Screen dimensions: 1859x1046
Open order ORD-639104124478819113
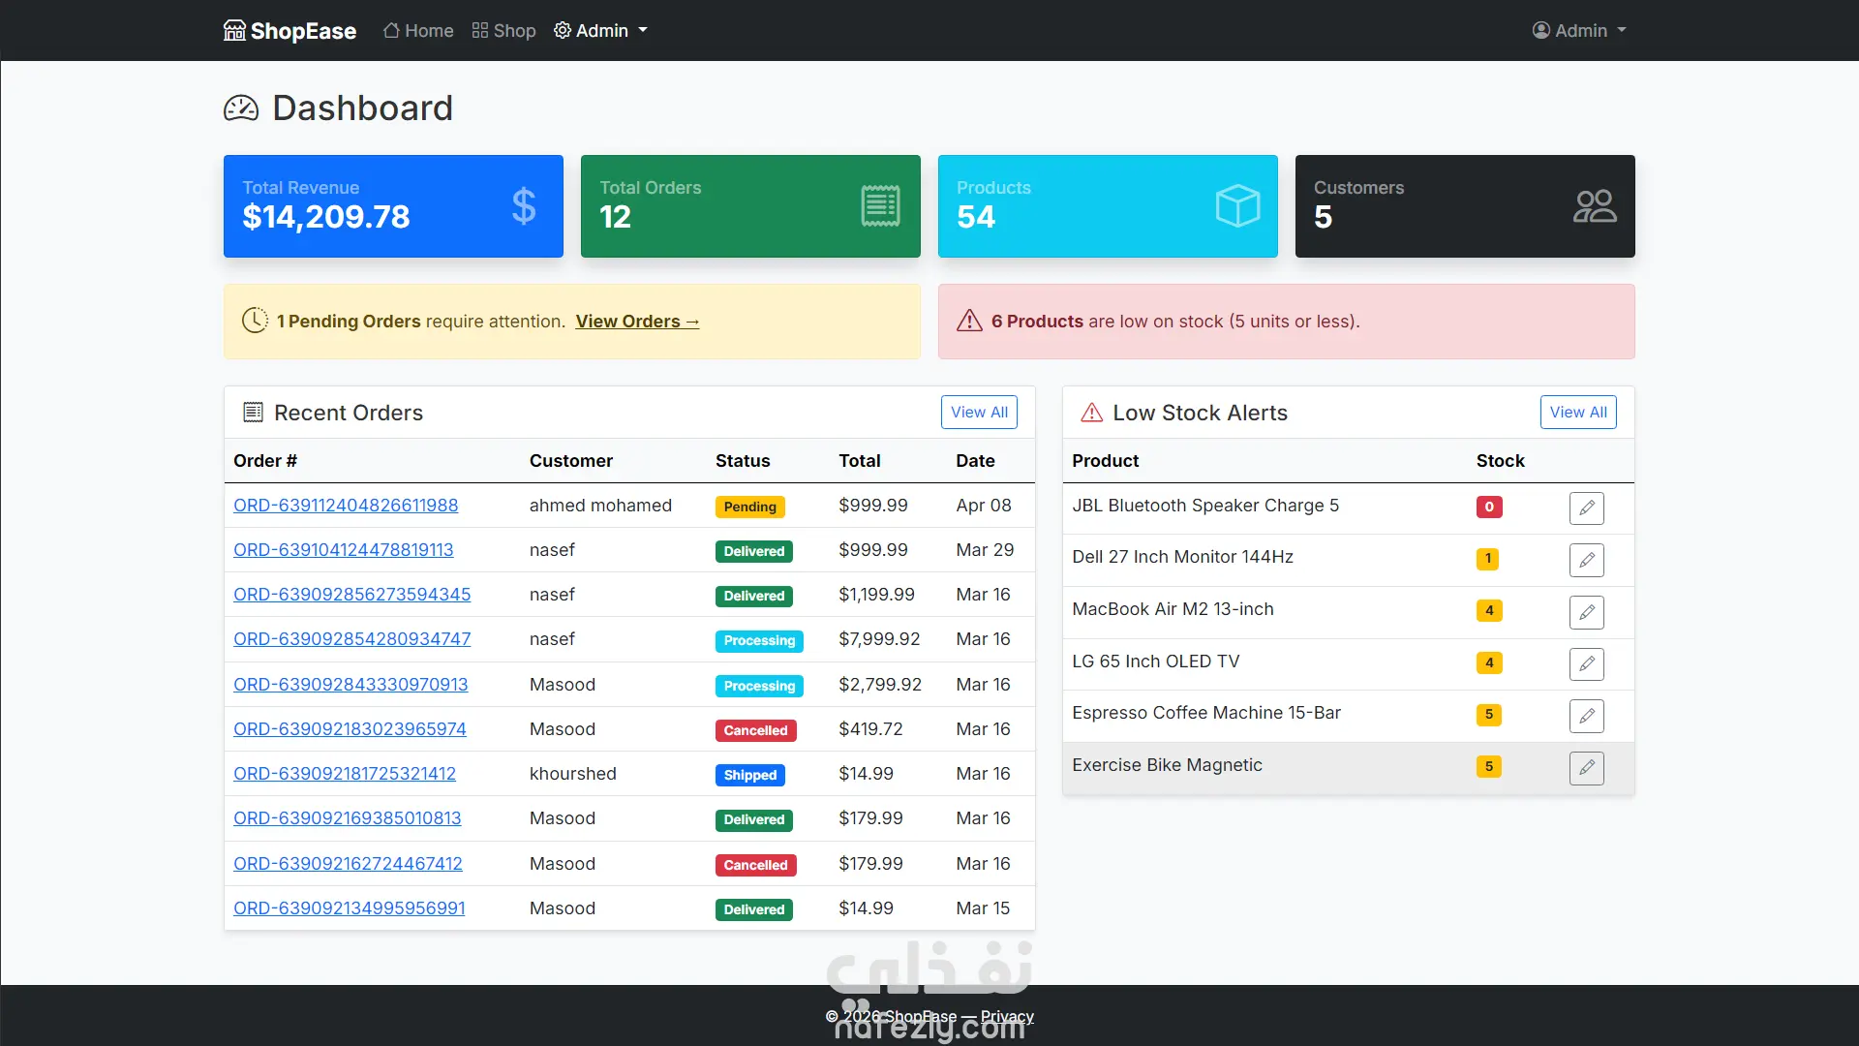coord(343,550)
